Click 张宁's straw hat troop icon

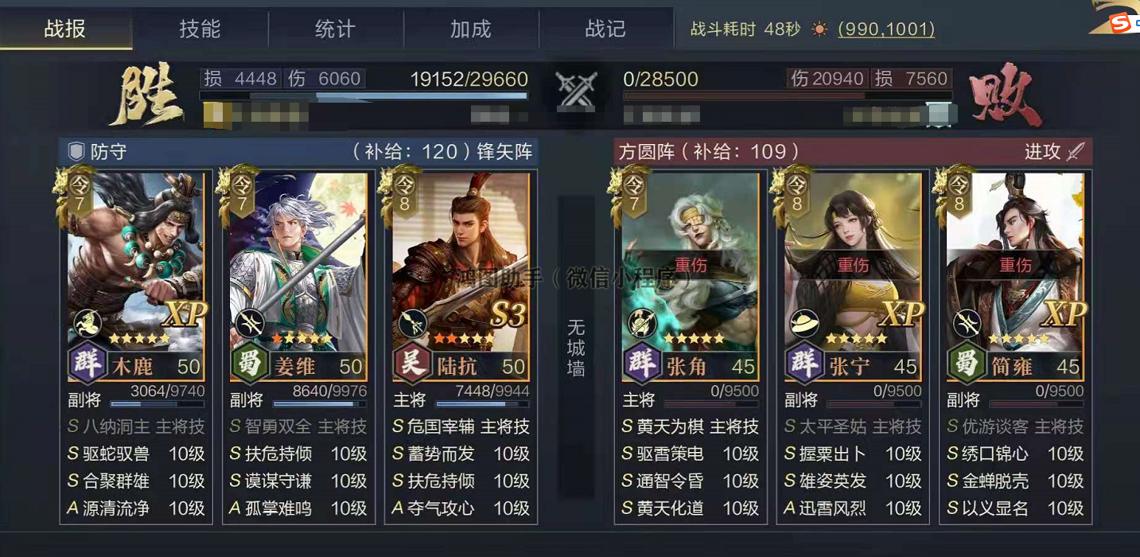(x=805, y=323)
